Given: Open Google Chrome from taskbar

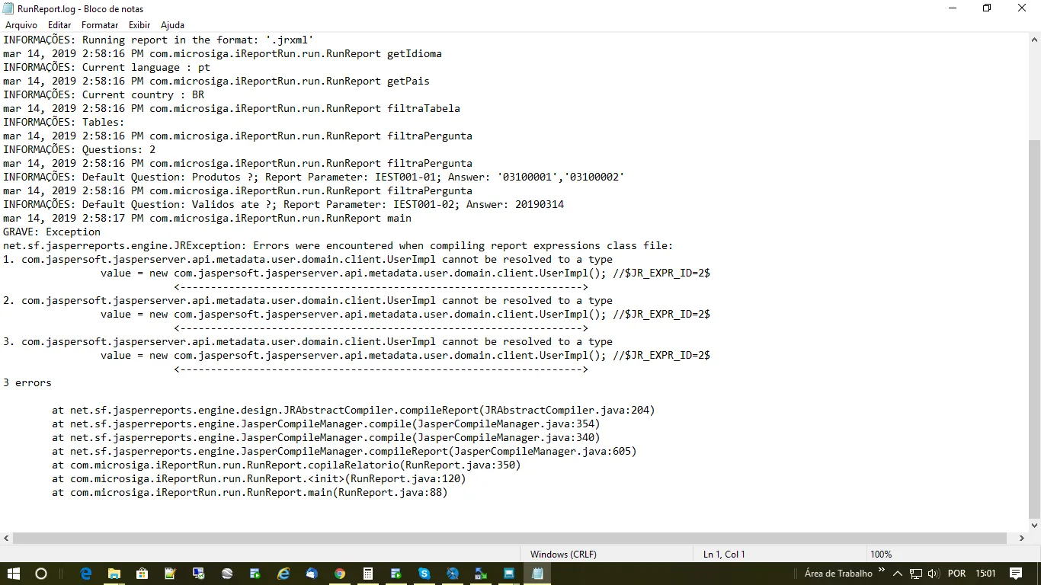Looking at the screenshot, I should point(340,574).
